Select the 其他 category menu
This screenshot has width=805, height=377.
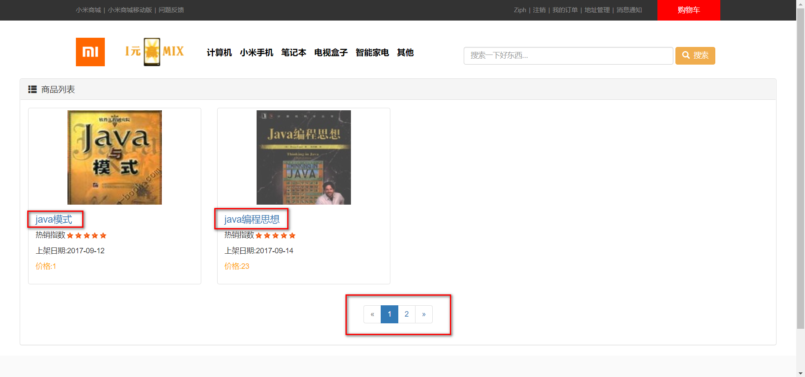coord(405,52)
